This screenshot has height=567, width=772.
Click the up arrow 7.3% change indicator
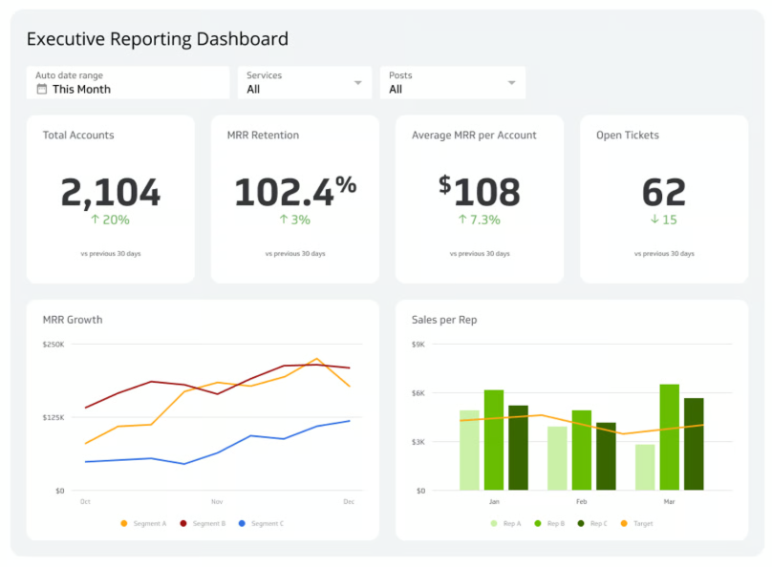[x=480, y=220]
